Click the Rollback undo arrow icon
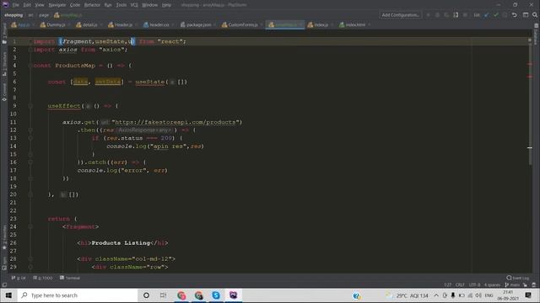The width and height of the screenshot is (540, 303). (515, 15)
